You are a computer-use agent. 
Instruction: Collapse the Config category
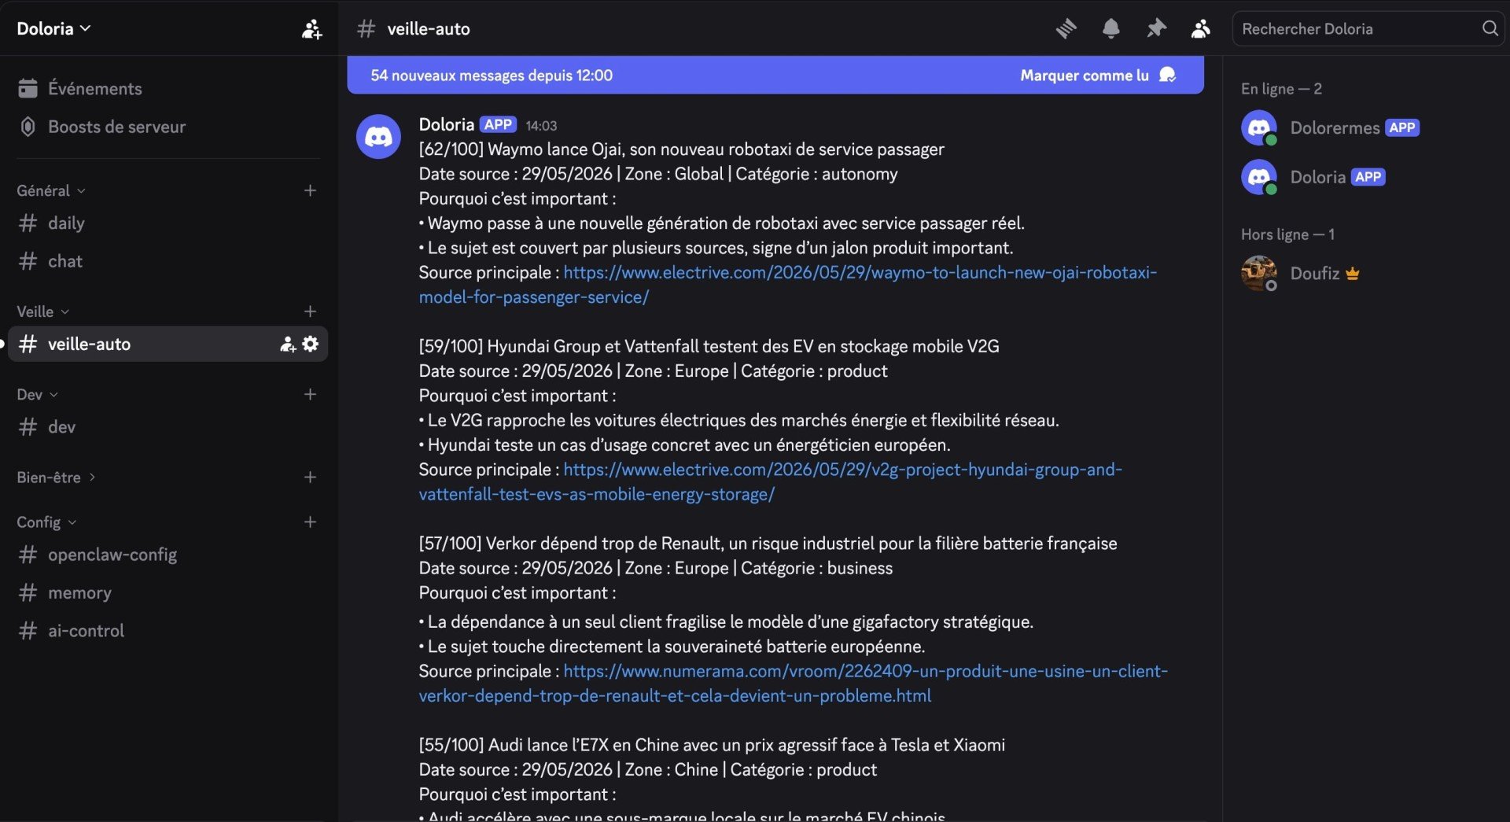tap(46, 522)
